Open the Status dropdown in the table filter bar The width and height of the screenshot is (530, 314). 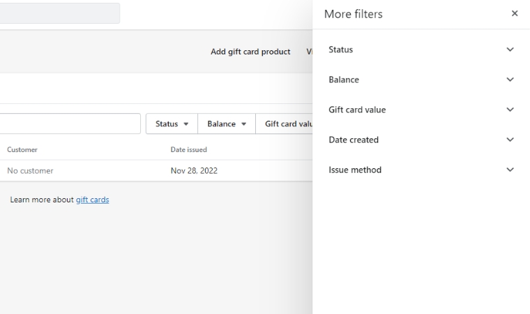point(172,124)
